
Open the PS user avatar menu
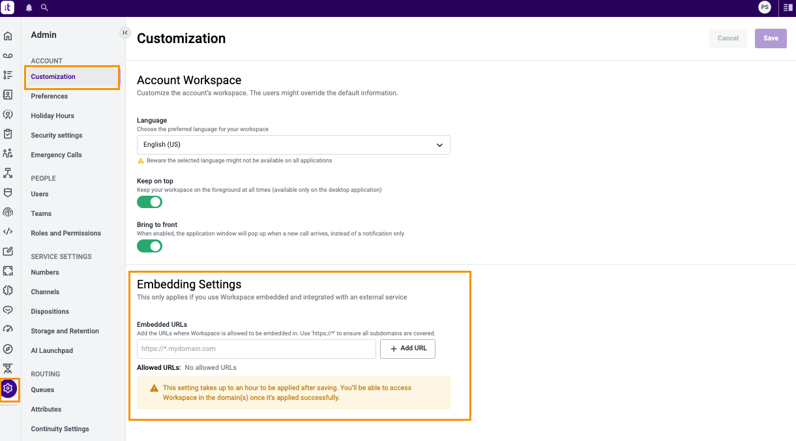764,8
